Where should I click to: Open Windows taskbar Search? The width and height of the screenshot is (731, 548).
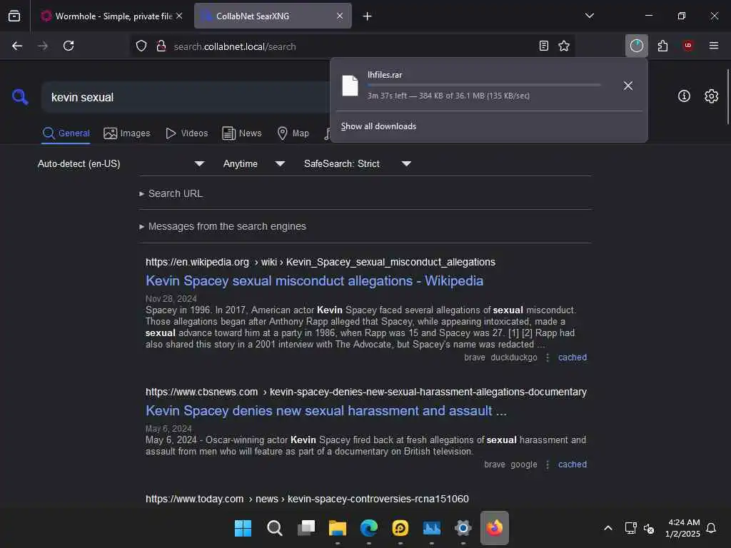pyautogui.click(x=274, y=528)
